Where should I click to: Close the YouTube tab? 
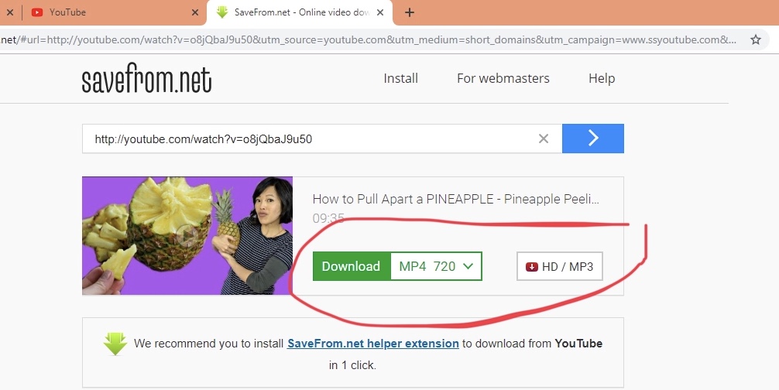(195, 12)
